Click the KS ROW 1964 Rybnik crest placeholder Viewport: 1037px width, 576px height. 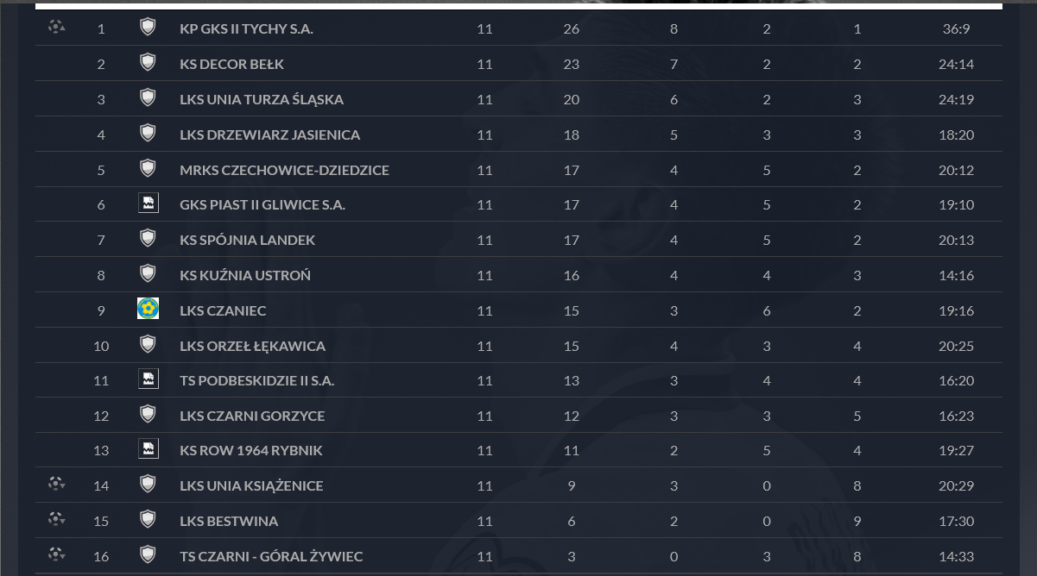148,448
